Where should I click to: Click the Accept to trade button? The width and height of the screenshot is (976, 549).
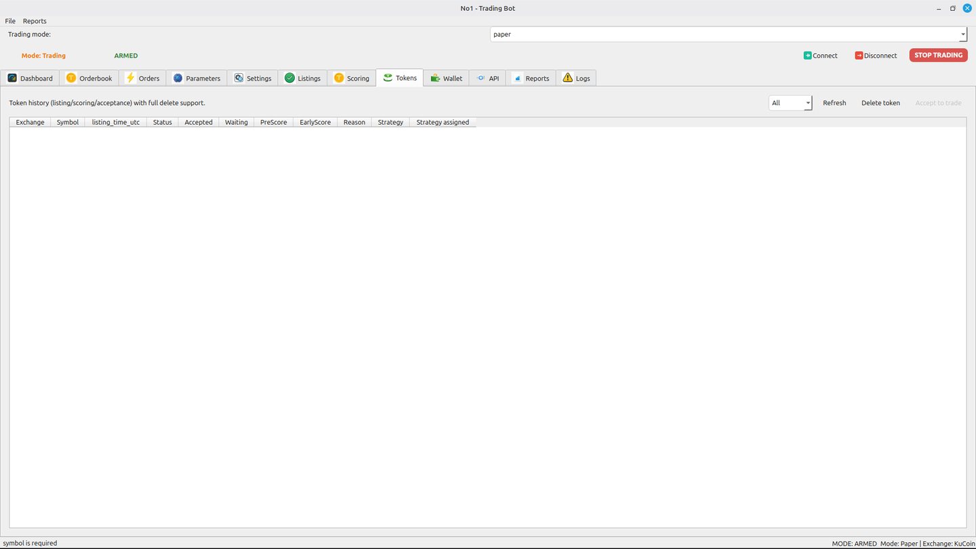click(938, 103)
